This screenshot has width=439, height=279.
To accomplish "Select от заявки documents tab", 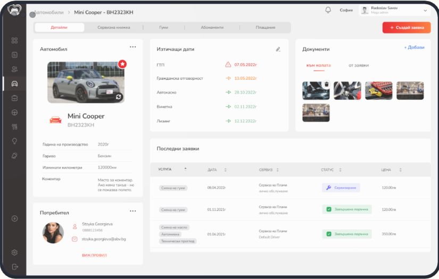I will coord(358,65).
